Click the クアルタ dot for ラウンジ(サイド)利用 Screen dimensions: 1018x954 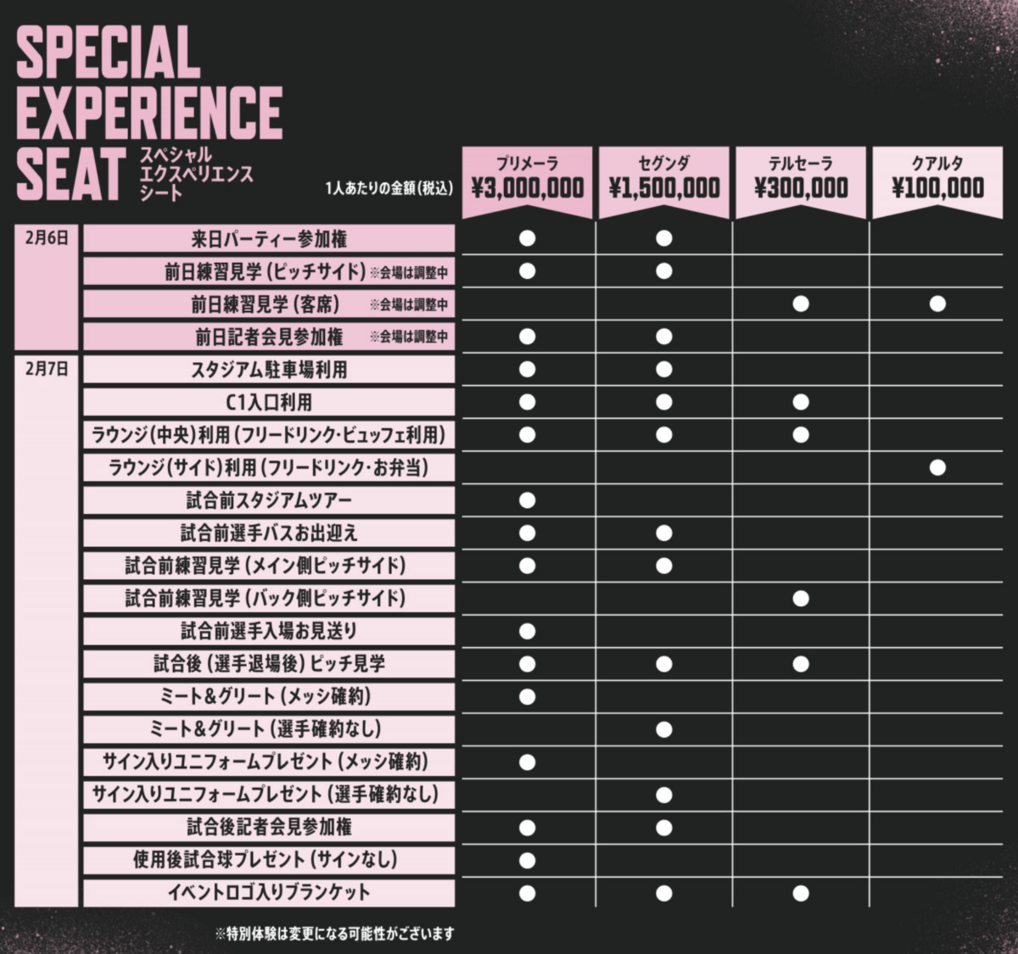(x=937, y=467)
